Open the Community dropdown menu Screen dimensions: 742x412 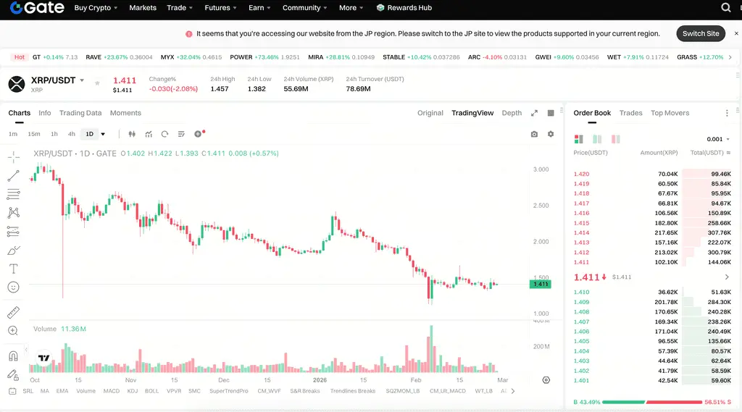coord(304,7)
